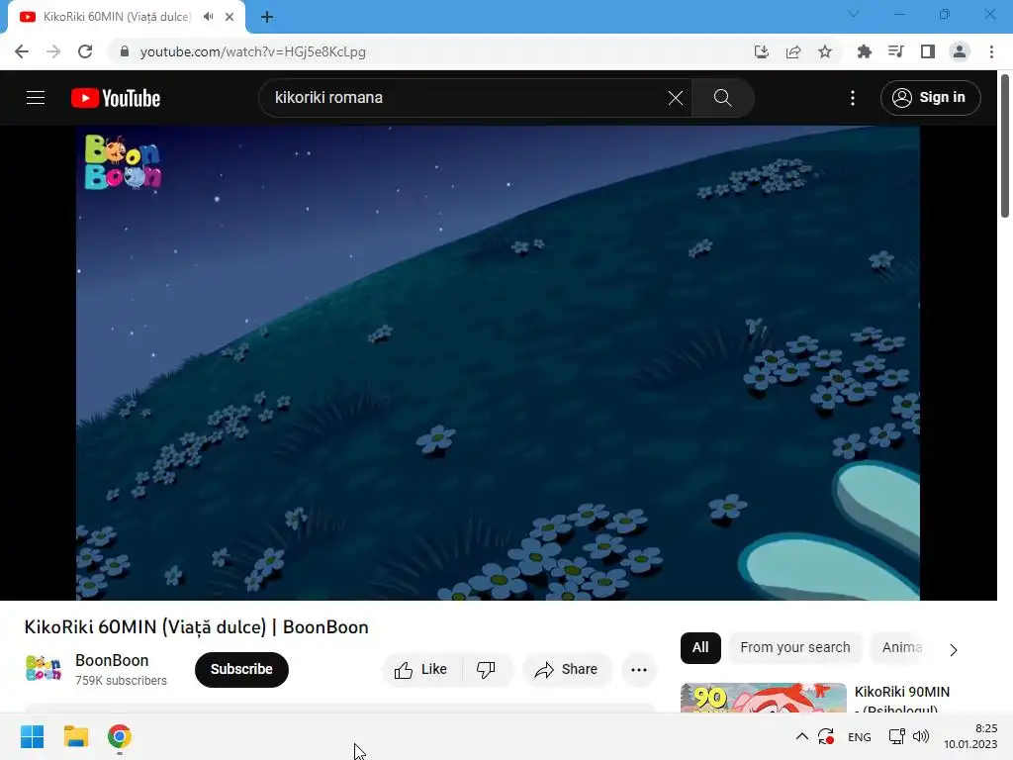Click the magnifier search button
Viewport: 1013px width, 760px height.
click(722, 98)
